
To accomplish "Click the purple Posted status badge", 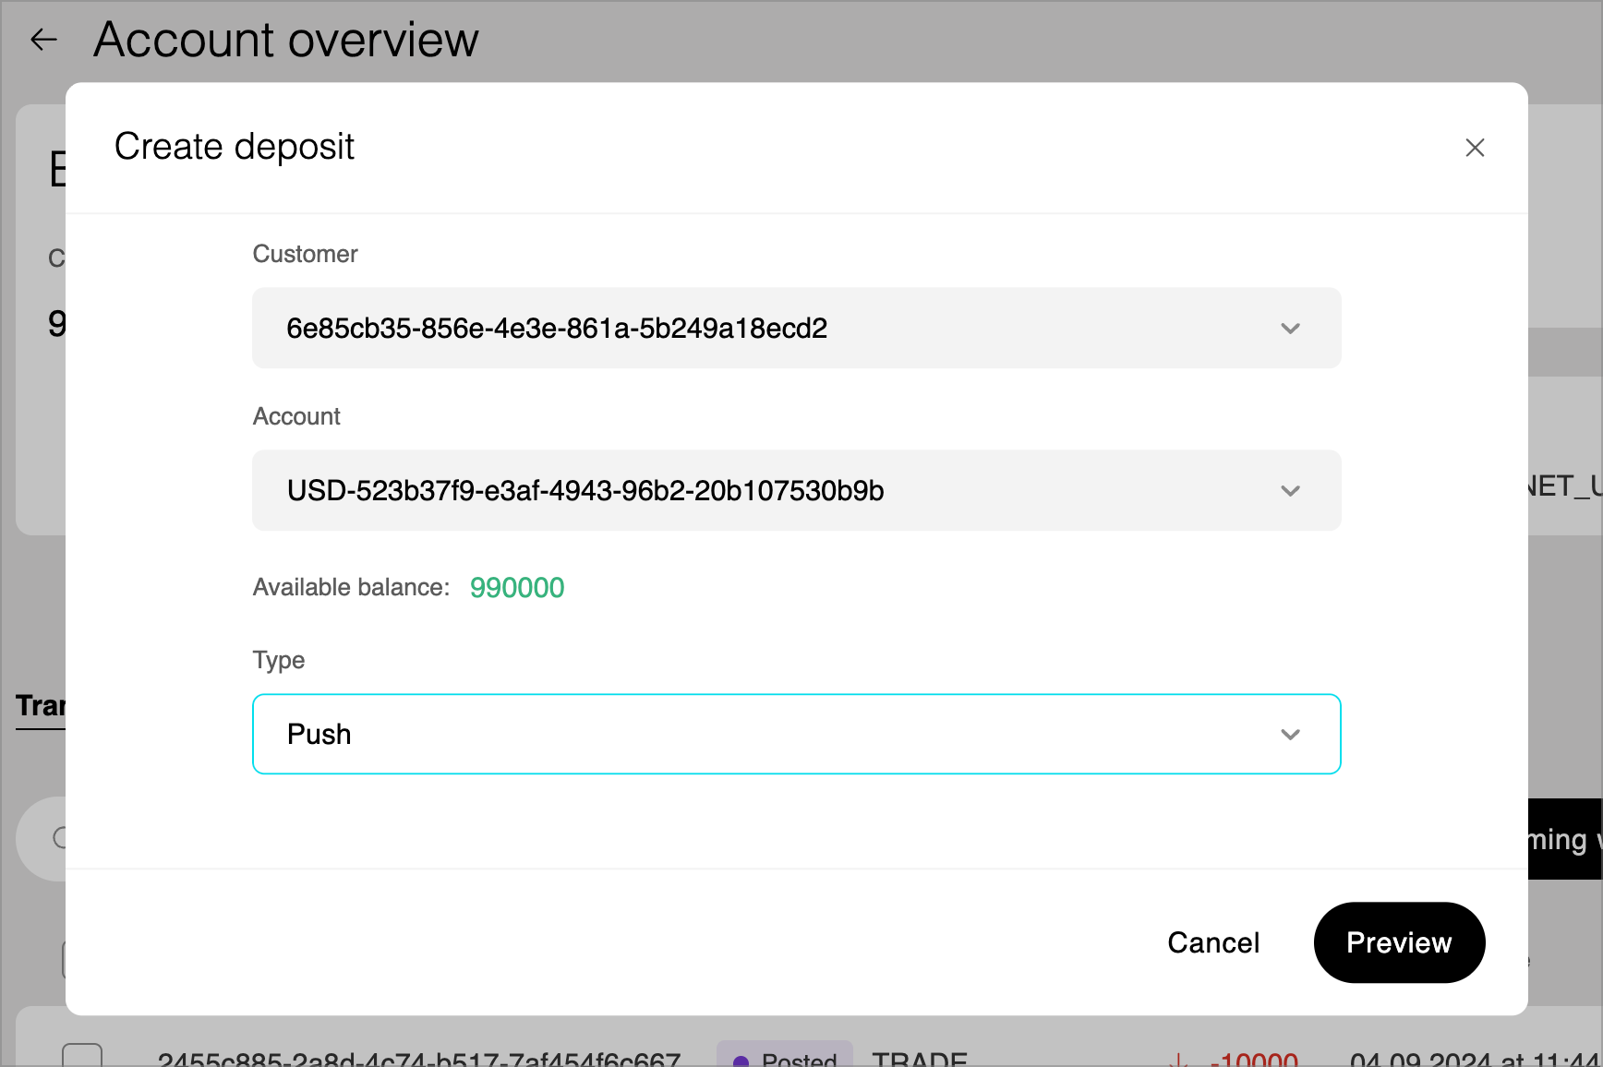I will (785, 1058).
